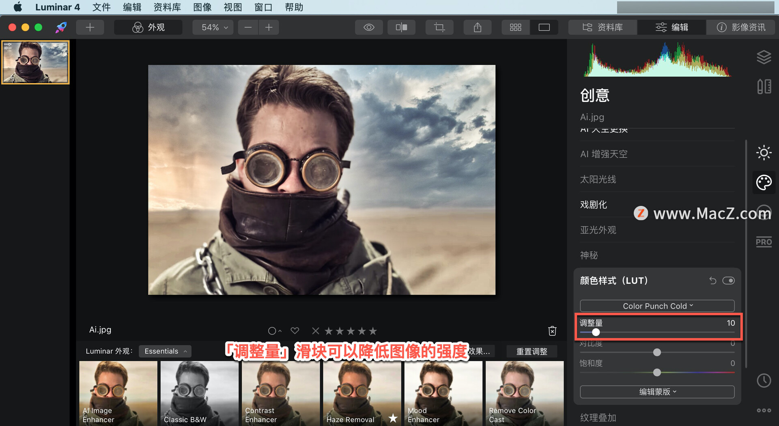779x426 pixels.
Task: Click the 重置调整 reset button
Action: (532, 351)
